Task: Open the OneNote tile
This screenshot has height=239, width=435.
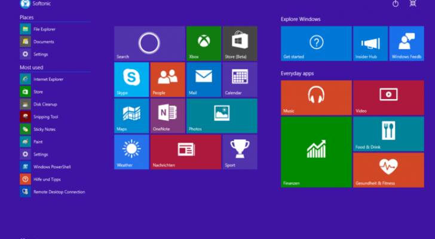Action: point(167,116)
